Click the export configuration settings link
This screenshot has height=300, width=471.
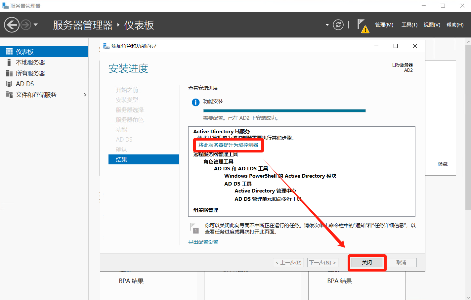[203, 242]
